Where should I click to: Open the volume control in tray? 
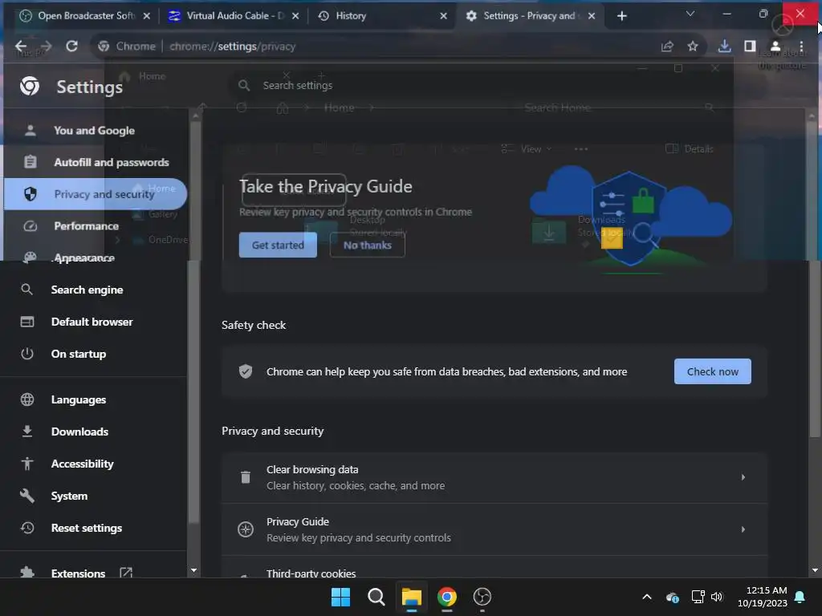click(717, 597)
